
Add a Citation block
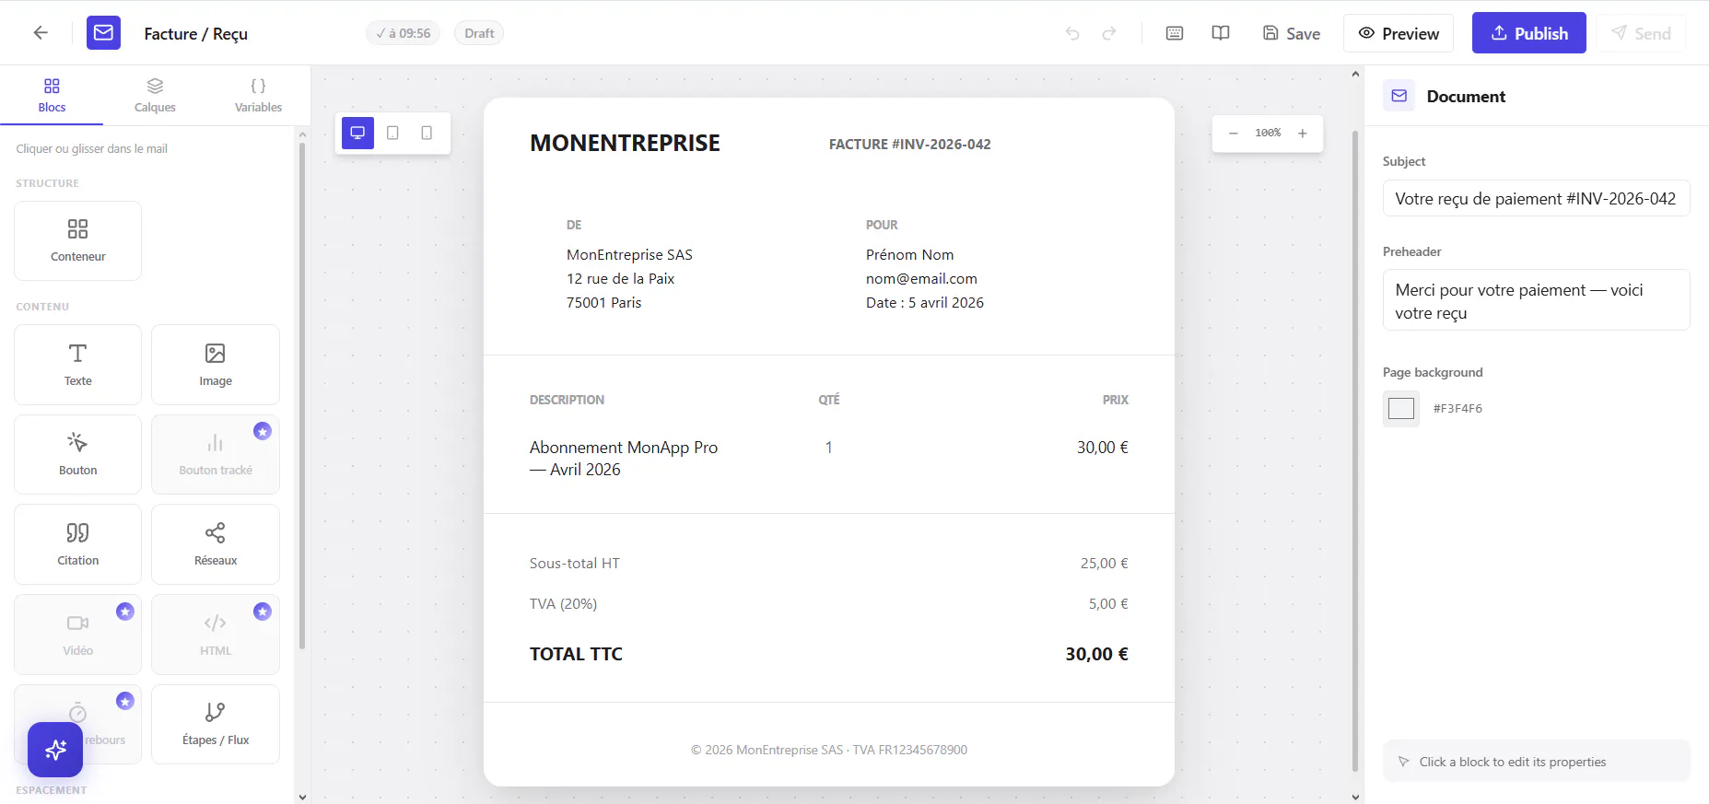(x=78, y=544)
